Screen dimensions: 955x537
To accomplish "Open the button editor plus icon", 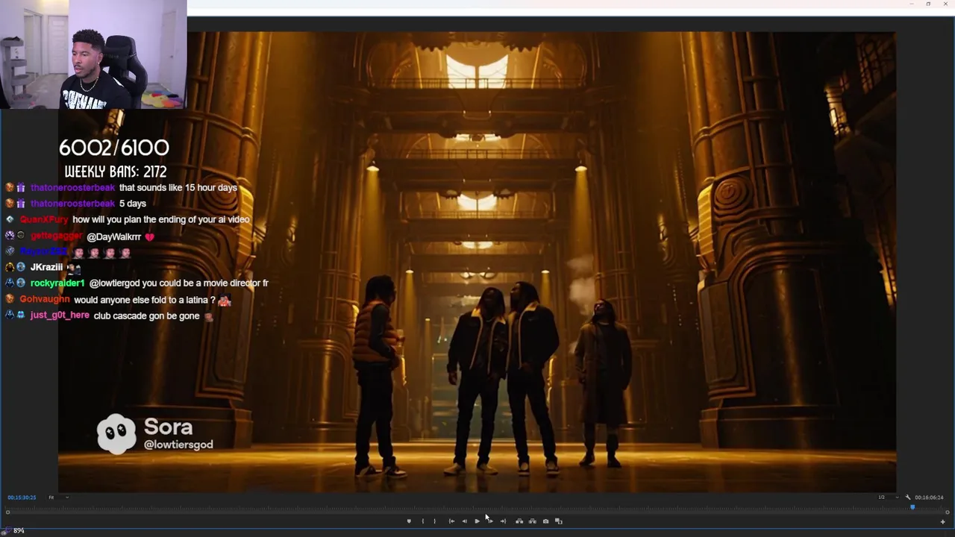I will point(942,522).
